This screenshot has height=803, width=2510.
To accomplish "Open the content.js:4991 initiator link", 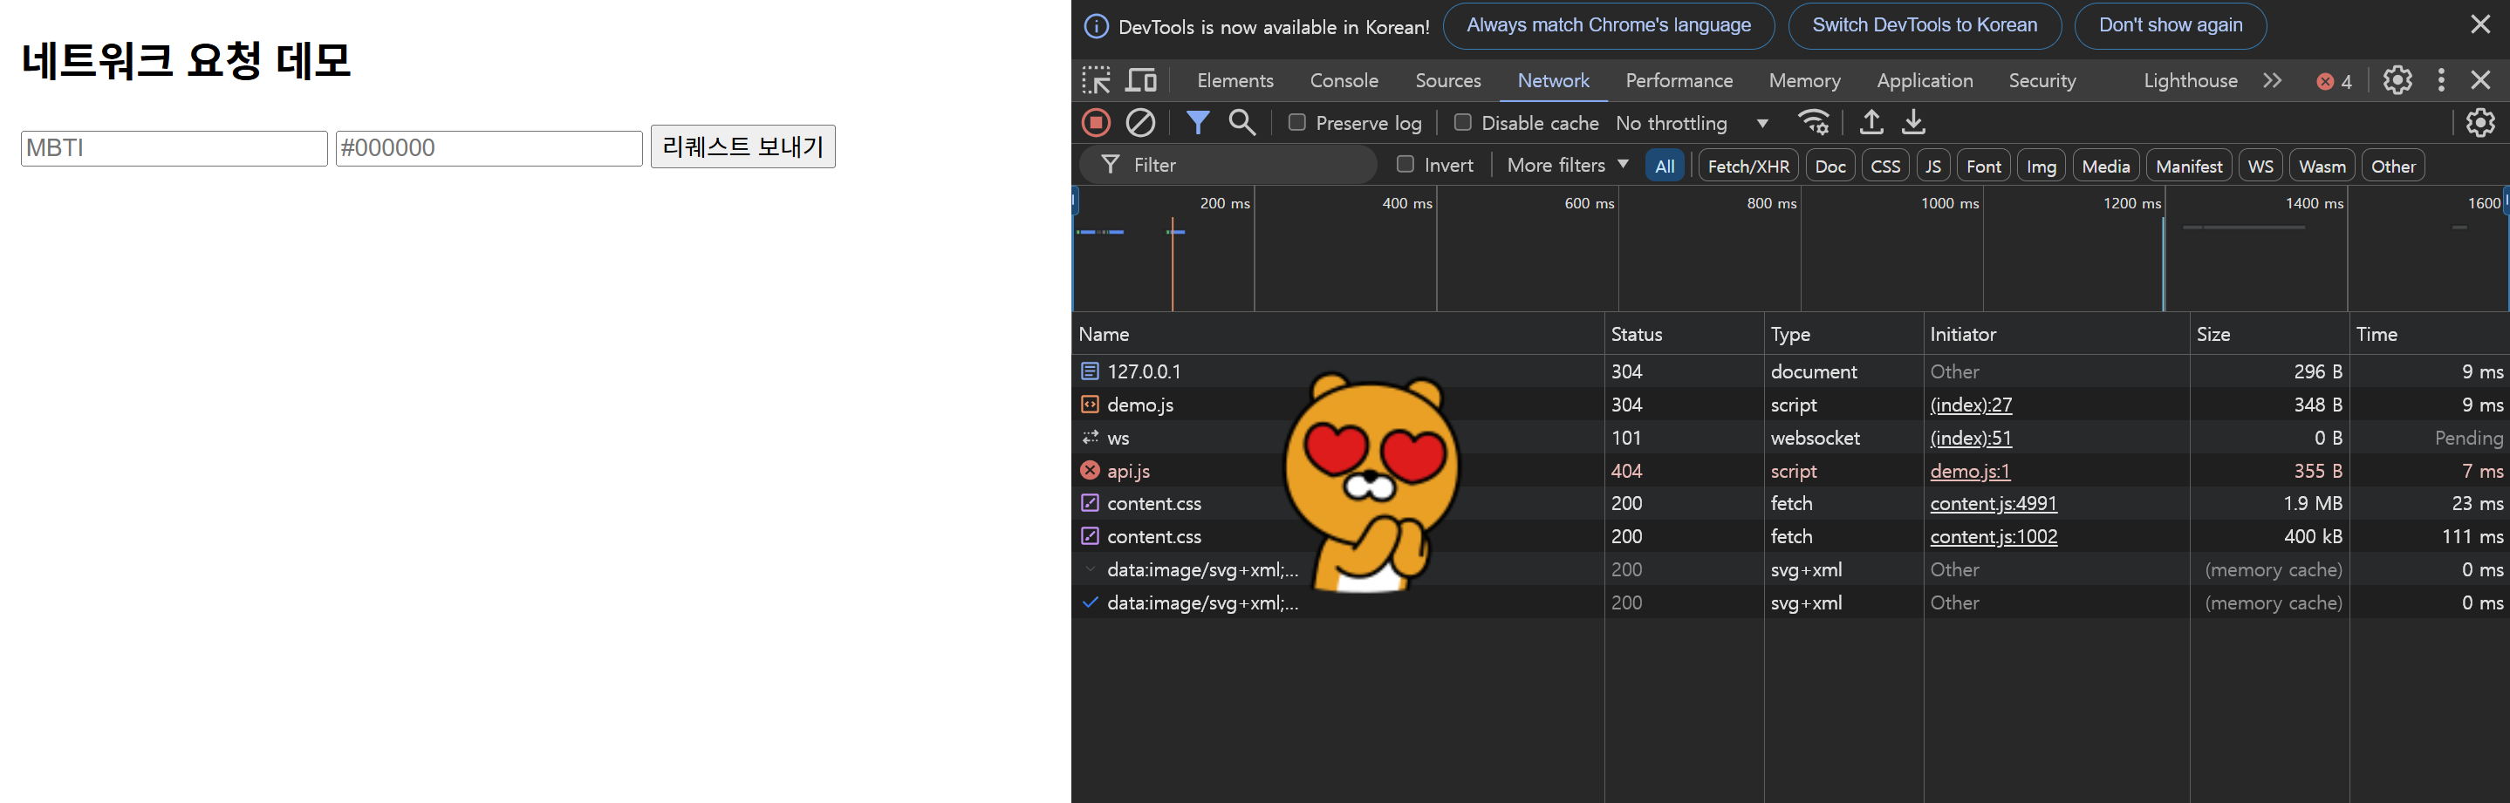I will pos(1993,503).
